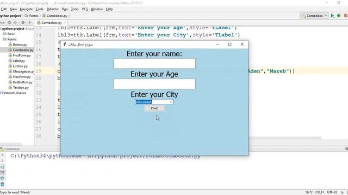Collapse all icon in project panel toolbar
This screenshot has width=348, height=195.
pyautogui.click(x=15, y=23)
